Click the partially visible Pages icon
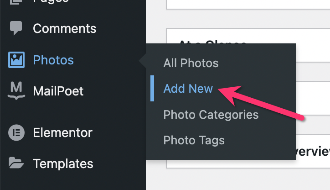330x190 pixels. 16,2
